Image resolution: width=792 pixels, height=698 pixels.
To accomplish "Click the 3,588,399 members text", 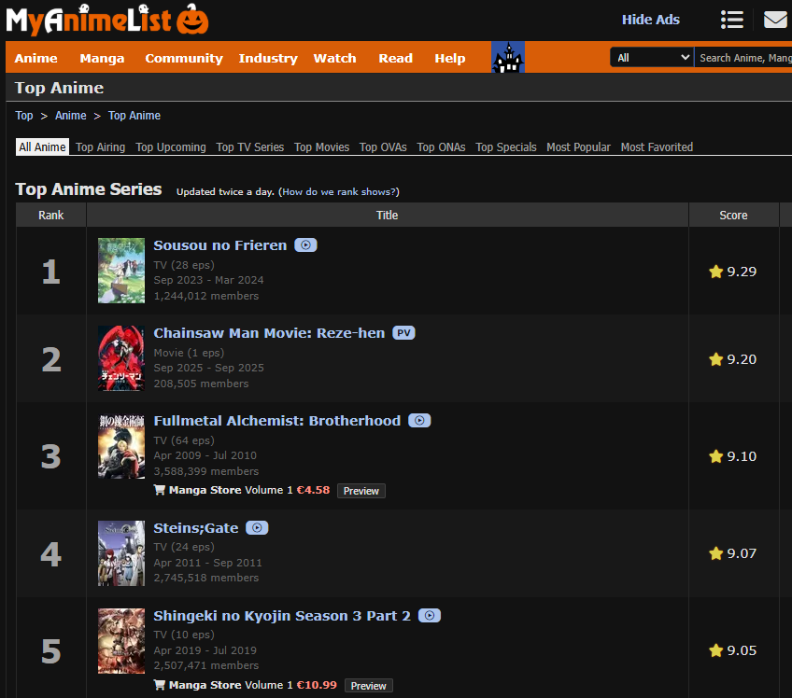I will click(x=206, y=471).
